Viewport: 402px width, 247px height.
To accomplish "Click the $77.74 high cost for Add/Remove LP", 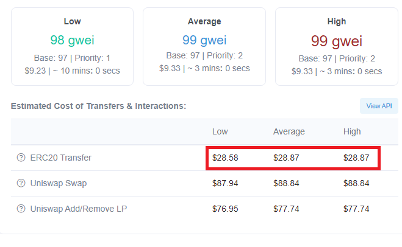I will (x=356, y=209).
